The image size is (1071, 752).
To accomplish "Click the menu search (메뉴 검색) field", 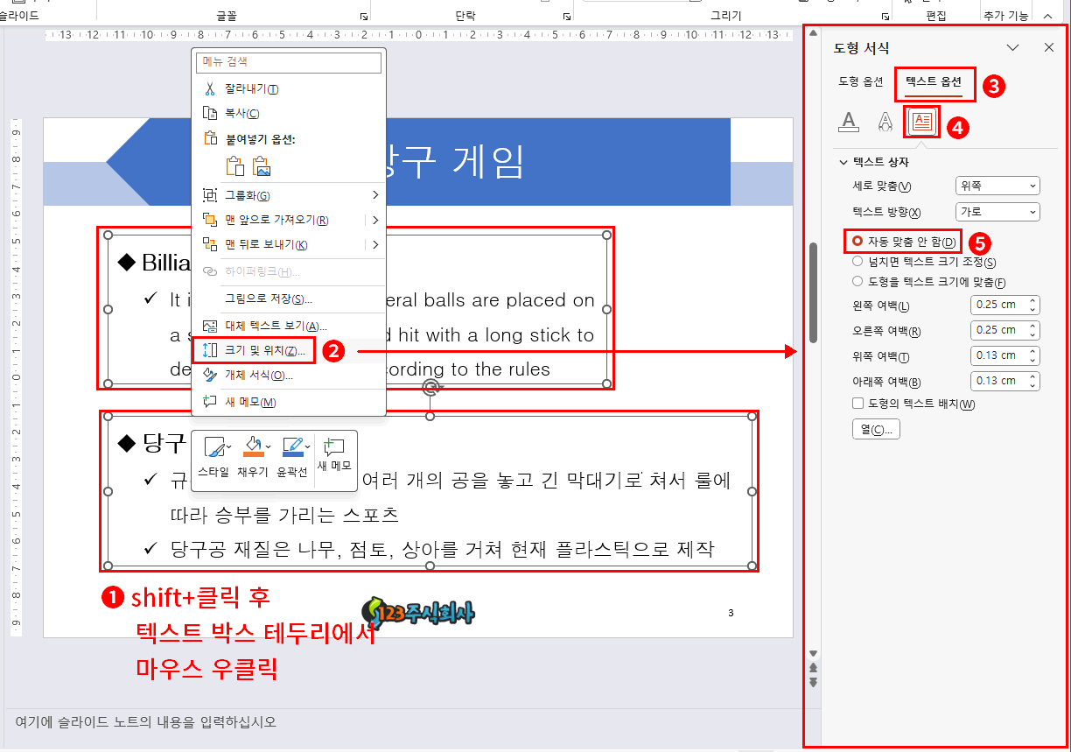I will pos(289,62).
